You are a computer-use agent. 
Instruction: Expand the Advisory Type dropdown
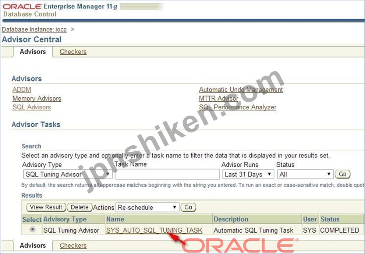pyautogui.click(x=68, y=174)
